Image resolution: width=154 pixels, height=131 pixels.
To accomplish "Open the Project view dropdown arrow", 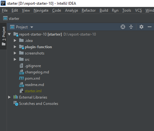I will 32,27.
